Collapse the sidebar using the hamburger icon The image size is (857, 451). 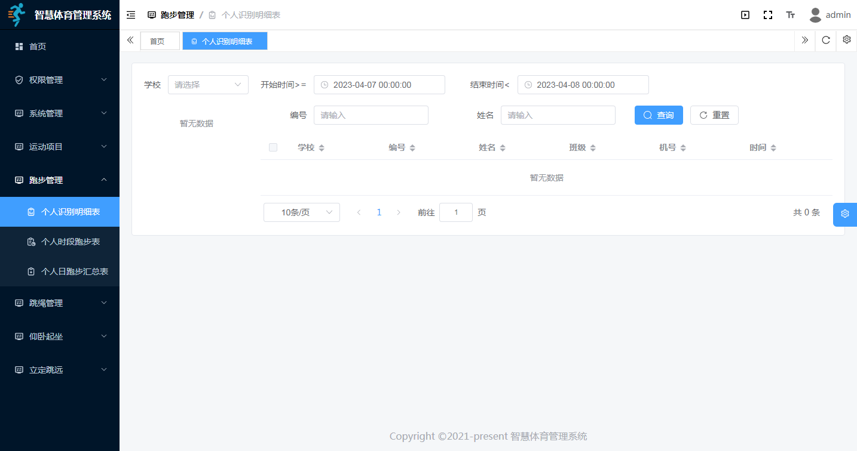click(131, 15)
